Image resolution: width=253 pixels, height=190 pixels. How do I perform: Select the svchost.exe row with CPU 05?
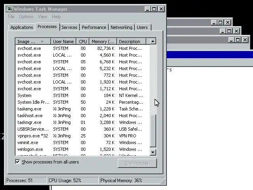point(82,62)
